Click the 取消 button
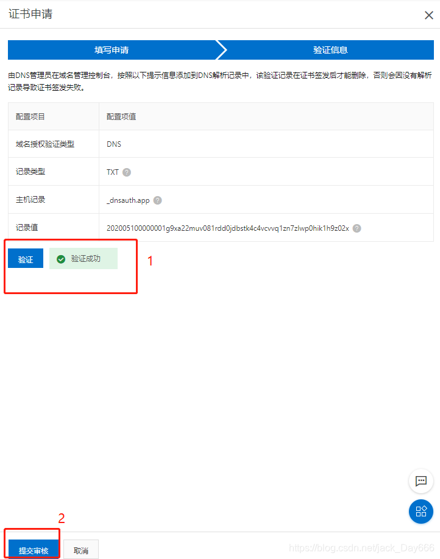 [x=80, y=549]
